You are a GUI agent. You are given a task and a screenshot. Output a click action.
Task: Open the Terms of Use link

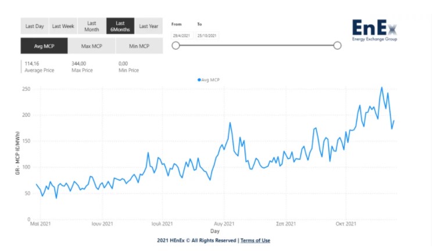tap(255, 240)
